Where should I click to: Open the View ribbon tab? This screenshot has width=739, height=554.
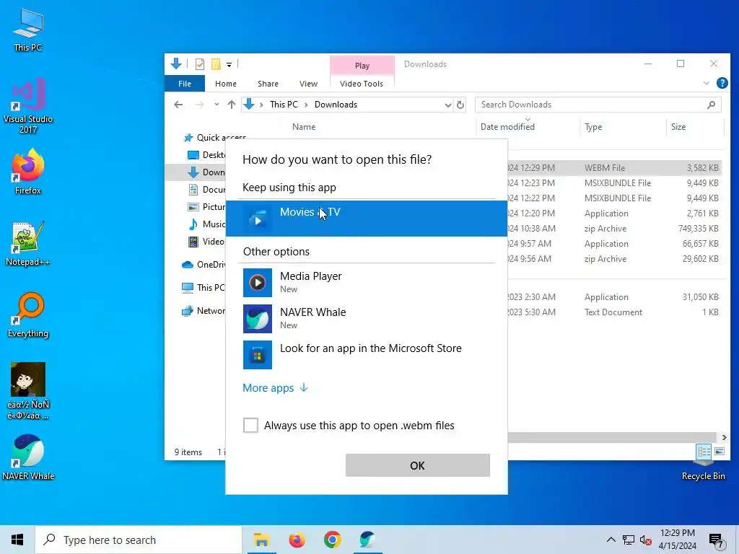pyautogui.click(x=308, y=84)
